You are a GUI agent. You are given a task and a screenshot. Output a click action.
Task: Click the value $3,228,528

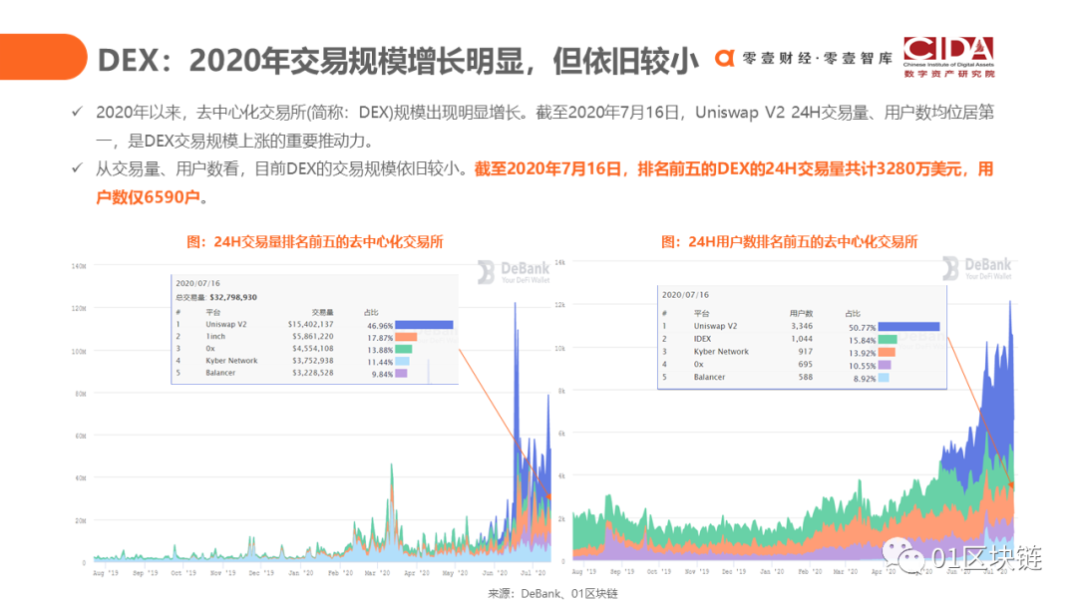point(312,373)
